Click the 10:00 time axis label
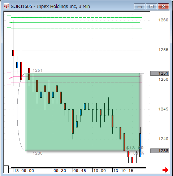Image resolution: width=173 pixels, height=176 pixels. (x=99, y=171)
